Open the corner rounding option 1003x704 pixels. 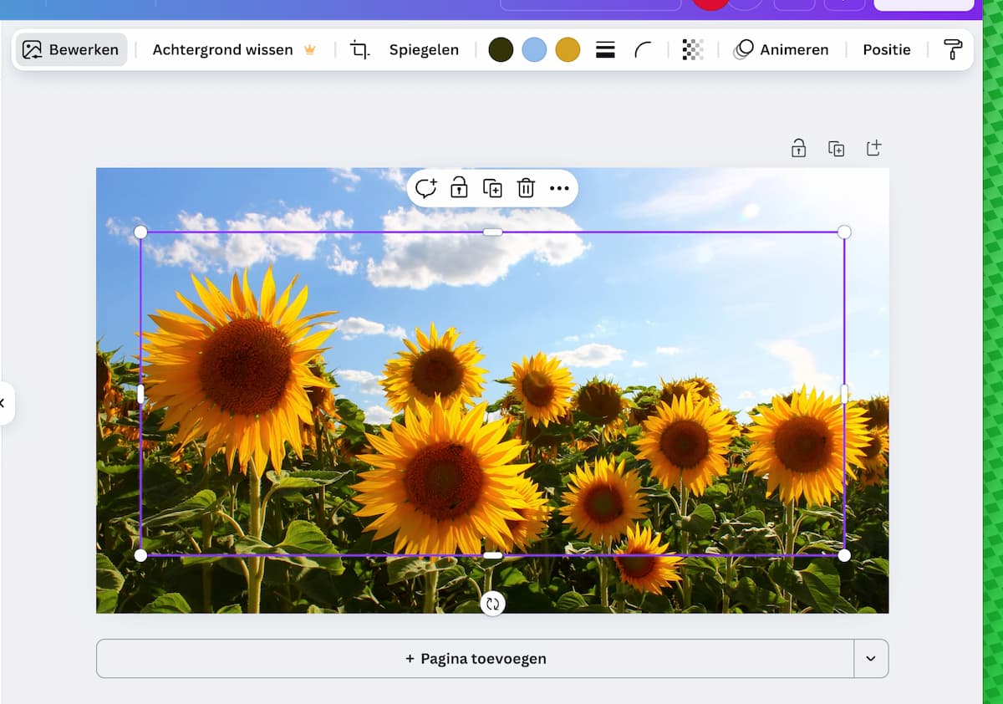coord(643,50)
